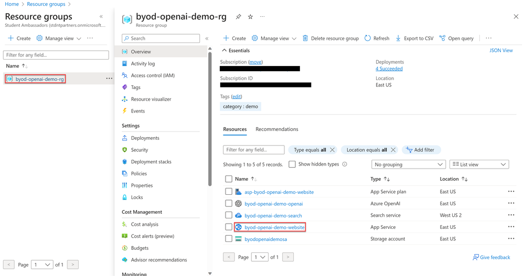Viewport: 524px width, 276px height.
Task: Open the 4 Succeeded deployments link
Action: [389, 69]
